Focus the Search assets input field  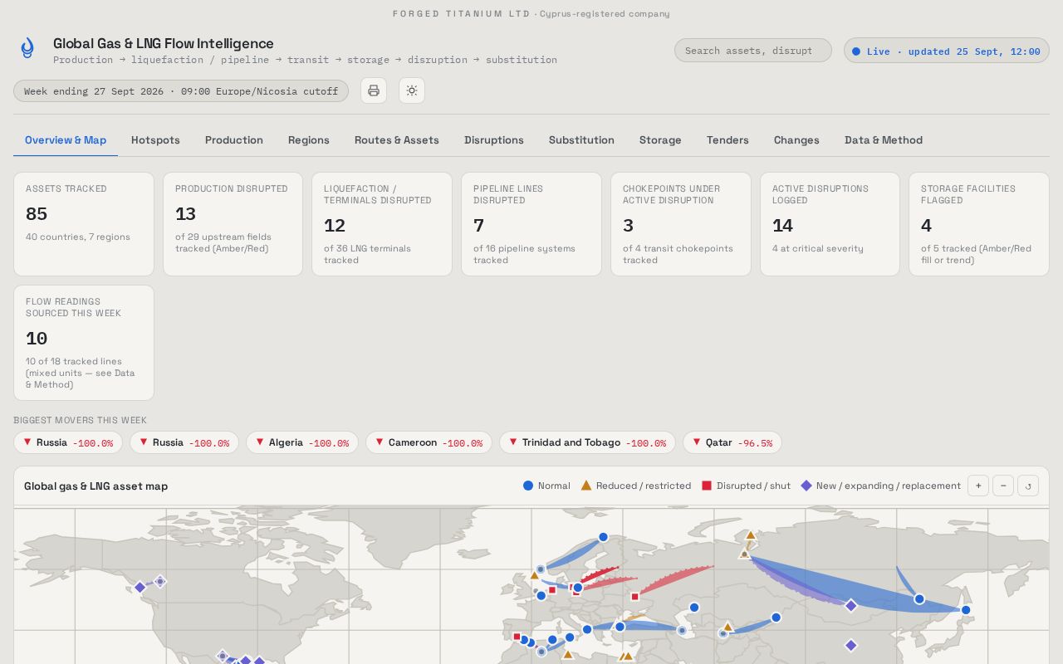tap(753, 51)
